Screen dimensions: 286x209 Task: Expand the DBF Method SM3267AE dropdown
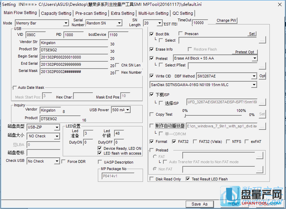coord(254,76)
